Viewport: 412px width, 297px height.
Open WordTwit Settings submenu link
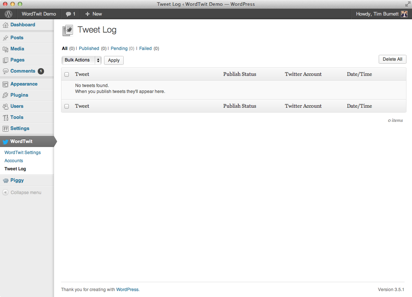23,153
